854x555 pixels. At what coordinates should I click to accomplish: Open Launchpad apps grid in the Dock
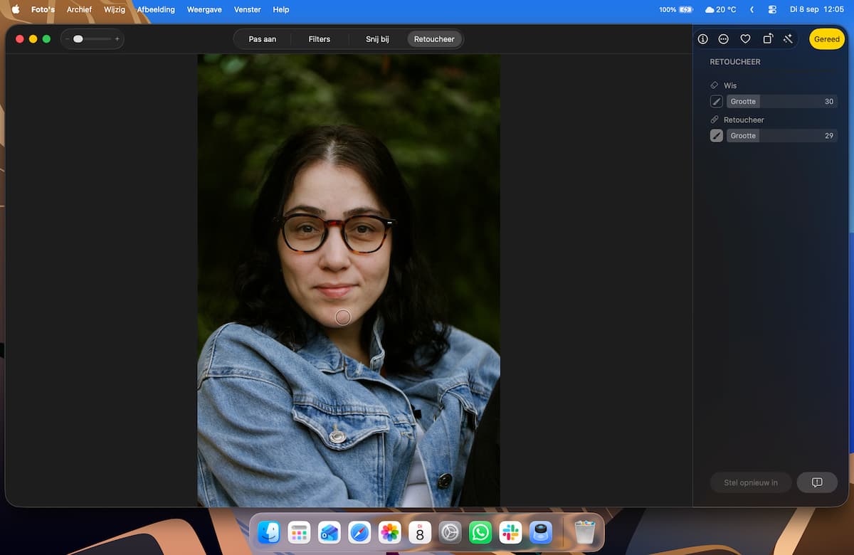(x=298, y=532)
